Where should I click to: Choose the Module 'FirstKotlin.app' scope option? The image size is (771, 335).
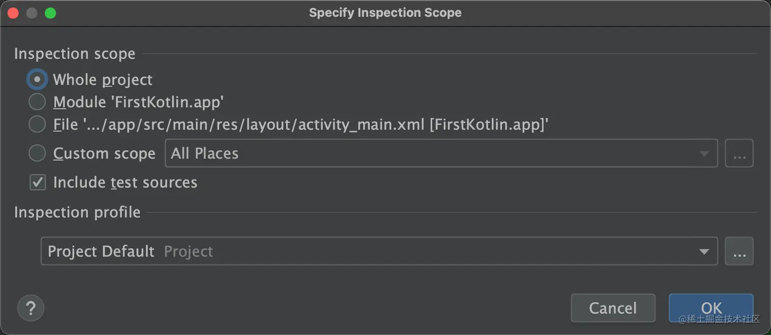(37, 102)
